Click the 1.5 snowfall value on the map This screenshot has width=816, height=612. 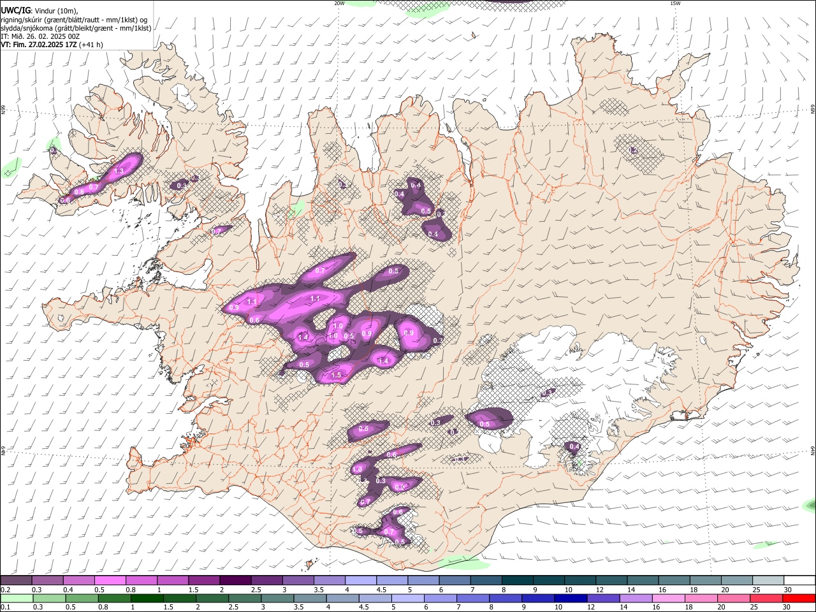coord(337,375)
